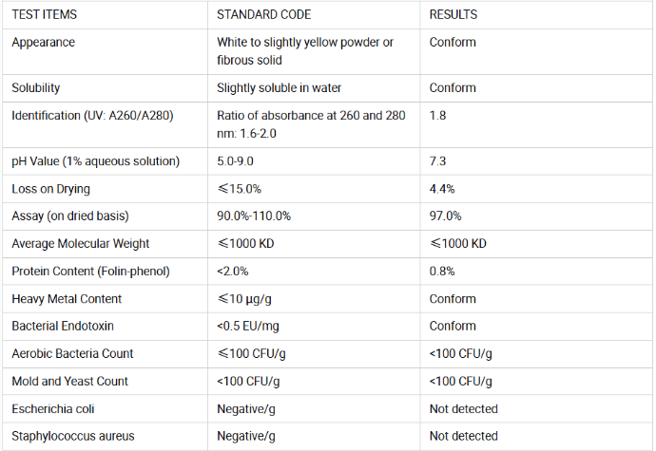656x451 pixels.
Task: Select the Heavy Metal Content cell
Action: tap(67, 299)
